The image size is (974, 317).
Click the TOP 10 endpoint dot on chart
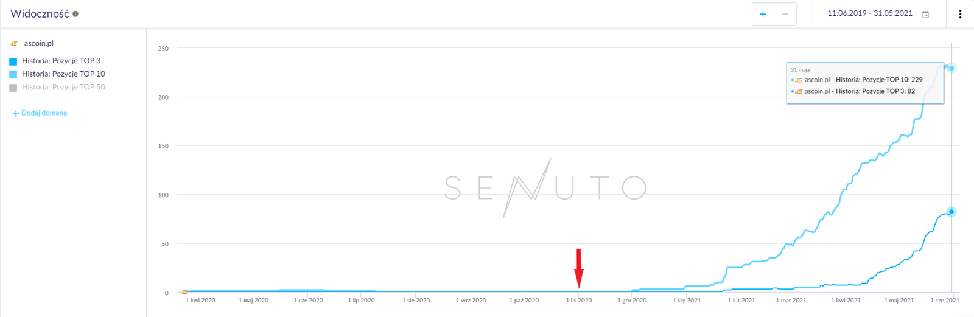[x=951, y=68]
